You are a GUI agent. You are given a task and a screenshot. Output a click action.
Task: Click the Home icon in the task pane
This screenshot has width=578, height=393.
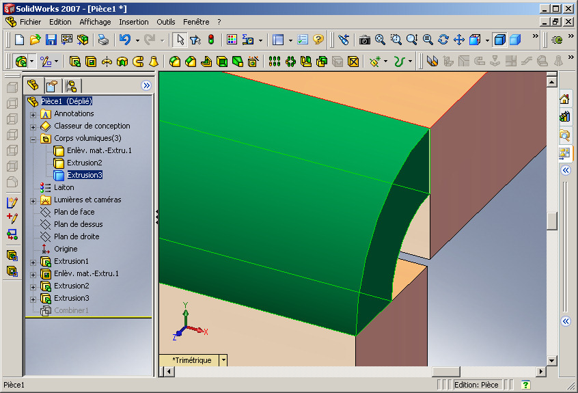click(x=564, y=99)
